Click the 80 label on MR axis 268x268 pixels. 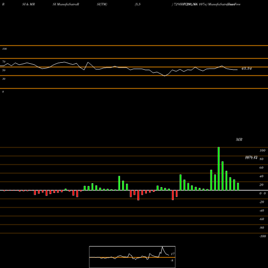tap(262, 159)
